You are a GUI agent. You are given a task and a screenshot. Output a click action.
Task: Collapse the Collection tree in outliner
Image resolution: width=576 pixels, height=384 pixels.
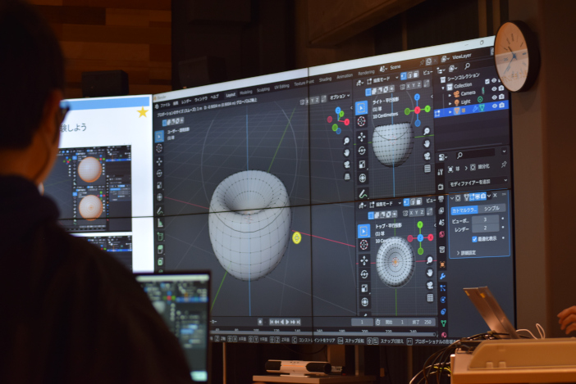point(444,88)
